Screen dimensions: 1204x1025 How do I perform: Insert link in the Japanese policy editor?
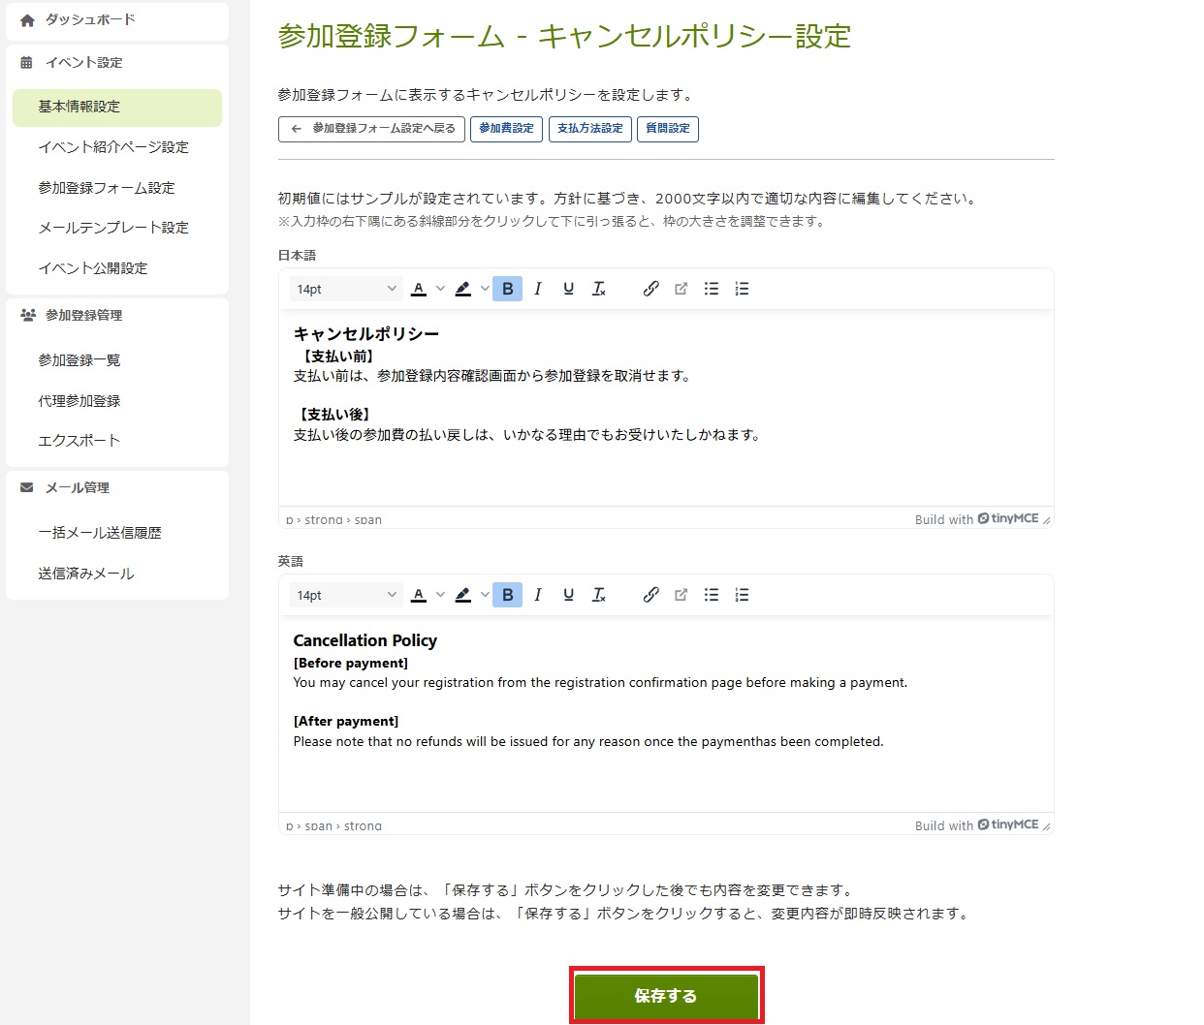(650, 289)
